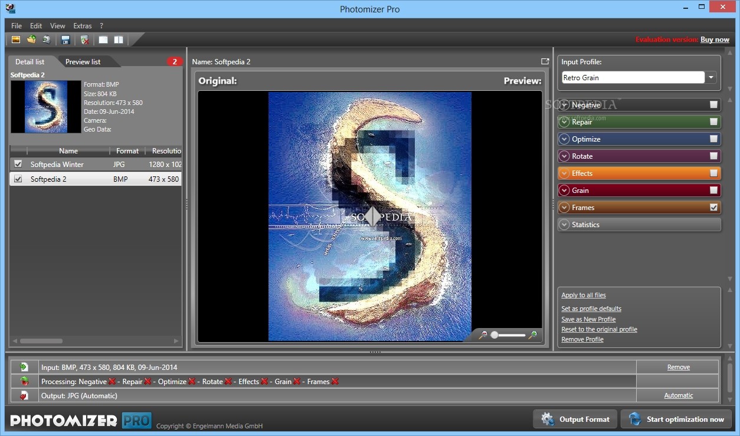This screenshot has height=436, width=740.
Task: Click Apply to all files link
Action: point(584,295)
